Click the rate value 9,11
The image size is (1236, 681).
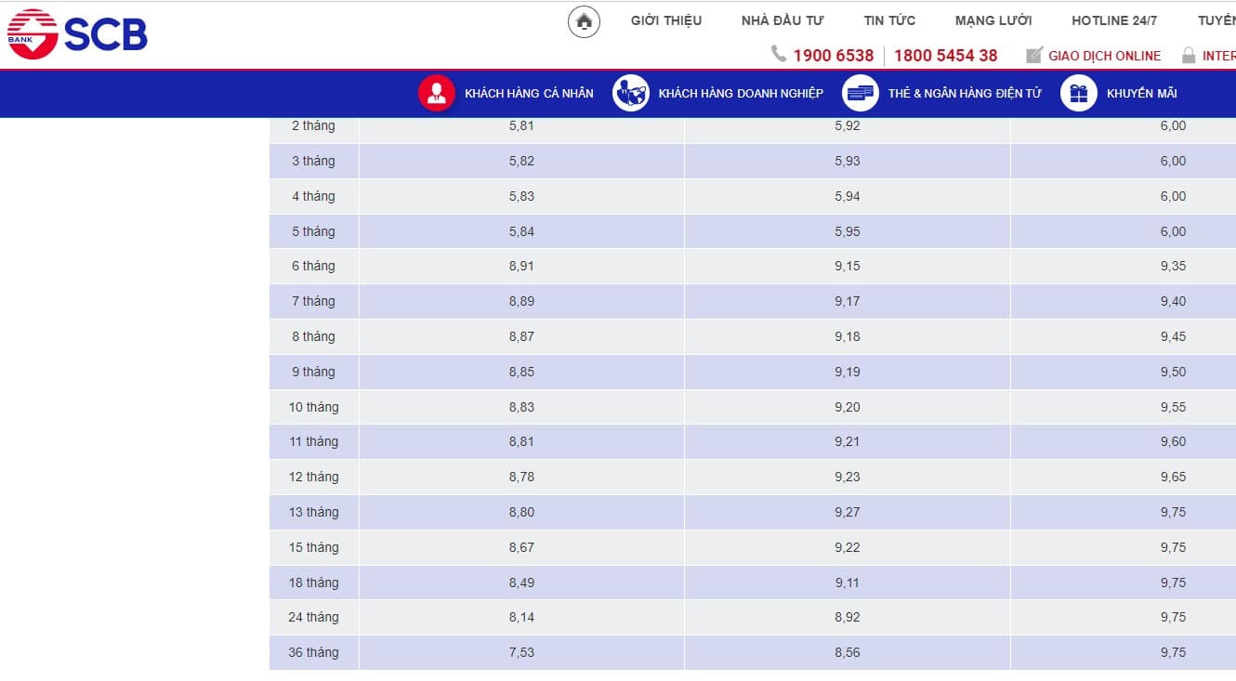pos(848,583)
